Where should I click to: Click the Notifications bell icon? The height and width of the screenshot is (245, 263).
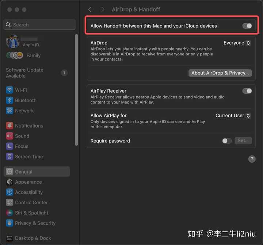9,126
